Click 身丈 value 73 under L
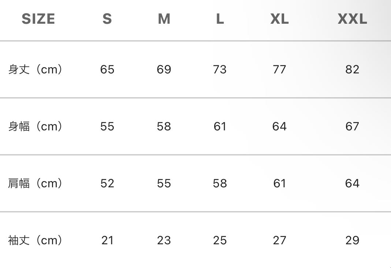This screenshot has width=391, height=268. pos(220,69)
